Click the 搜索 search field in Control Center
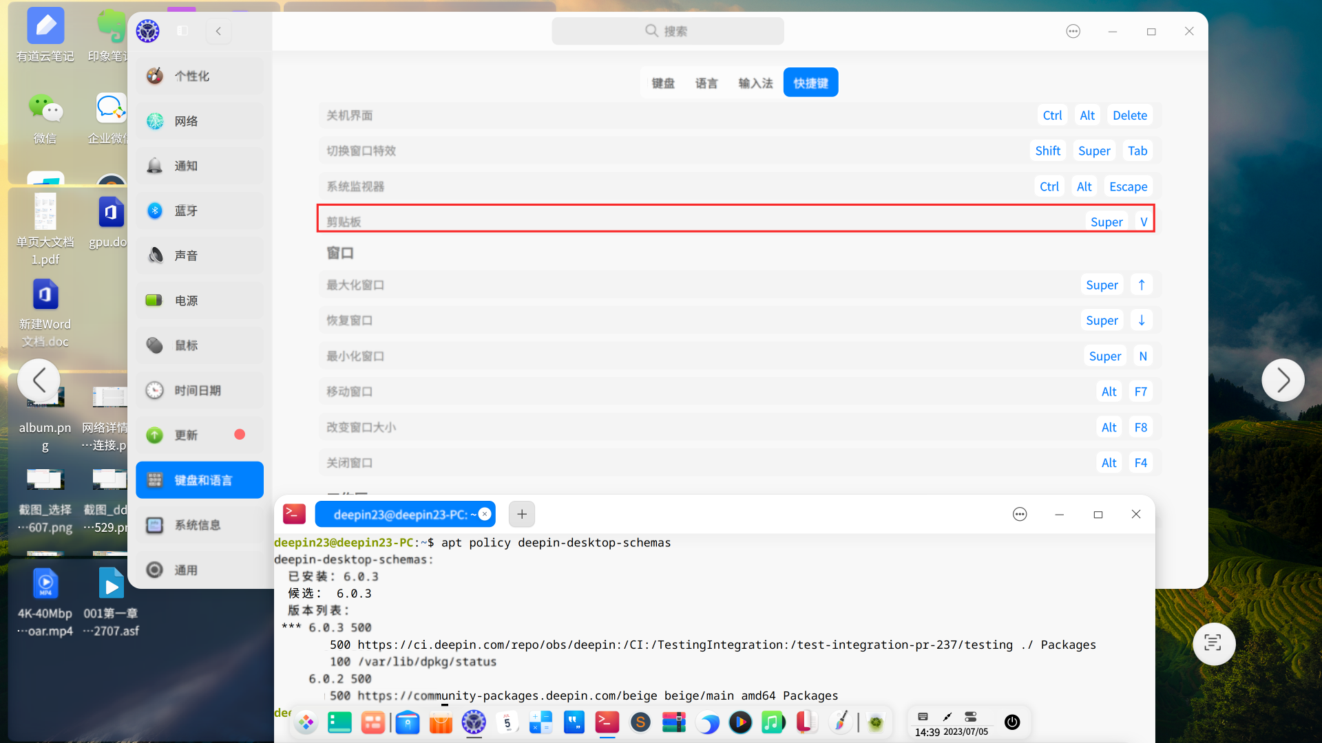 tap(667, 31)
